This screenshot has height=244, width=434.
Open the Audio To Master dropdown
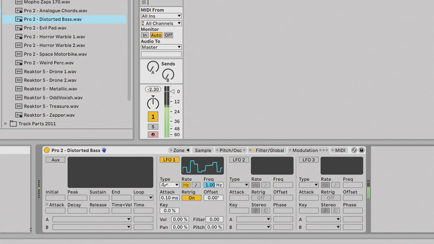pos(161,47)
